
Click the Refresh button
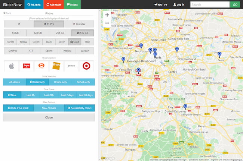point(53,4)
